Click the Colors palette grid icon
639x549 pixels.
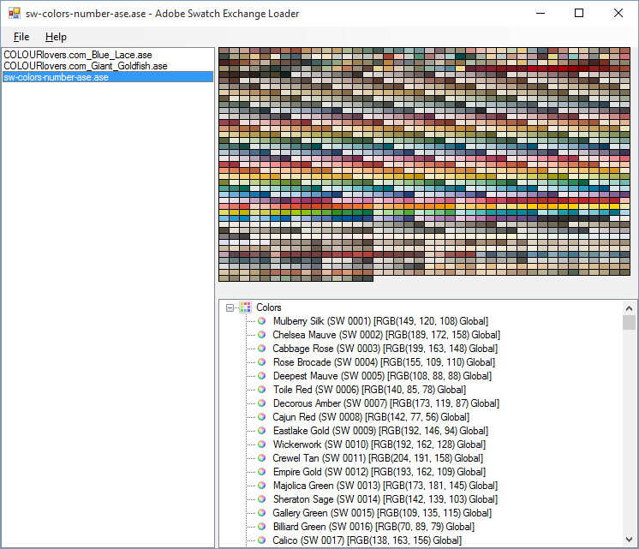(x=245, y=307)
